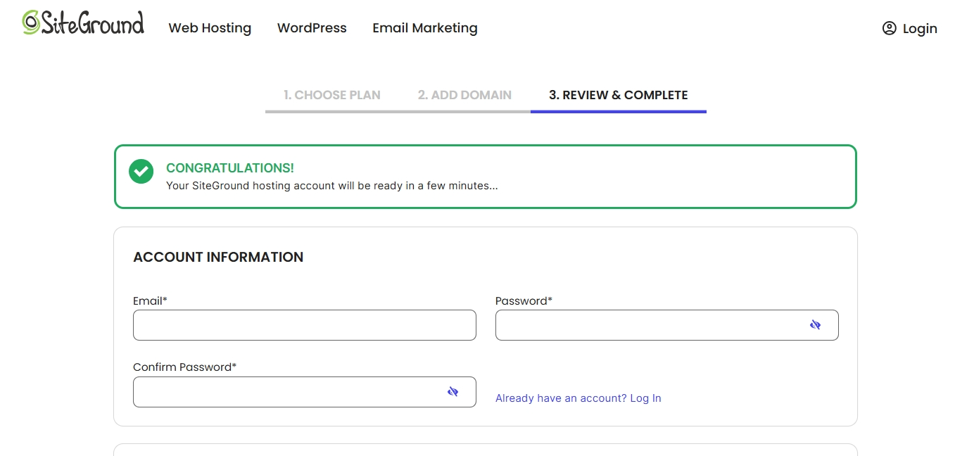The height and width of the screenshot is (456, 974).
Task: Show the Confirm Password field contents
Action: (x=453, y=392)
